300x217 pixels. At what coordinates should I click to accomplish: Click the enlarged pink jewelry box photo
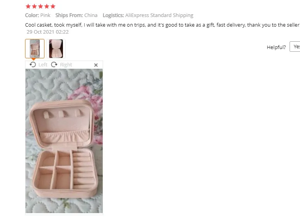(64, 141)
